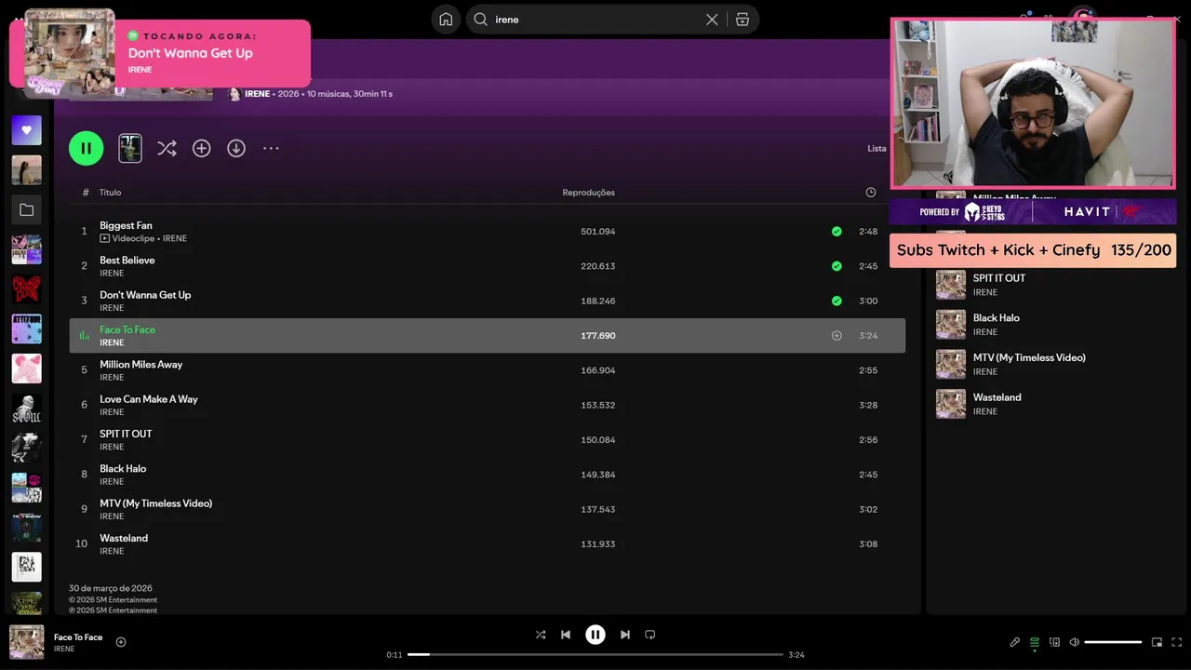The width and height of the screenshot is (1191, 670).
Task: Go to Spotify home via house icon
Action: 446,20
